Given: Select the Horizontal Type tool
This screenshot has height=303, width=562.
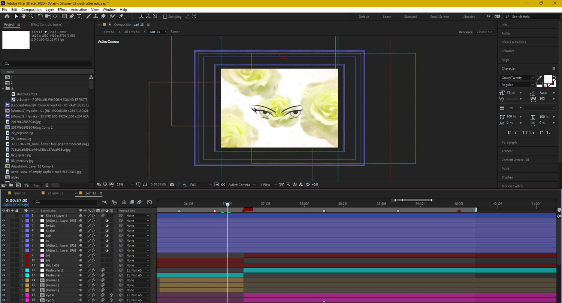Looking at the screenshot, I should click(x=79, y=16).
